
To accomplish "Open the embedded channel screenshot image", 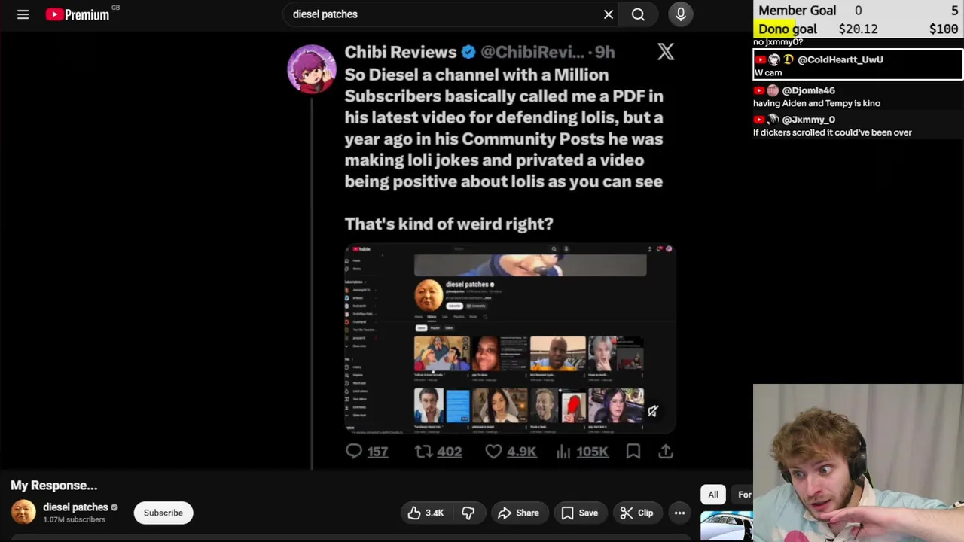I will click(510, 338).
